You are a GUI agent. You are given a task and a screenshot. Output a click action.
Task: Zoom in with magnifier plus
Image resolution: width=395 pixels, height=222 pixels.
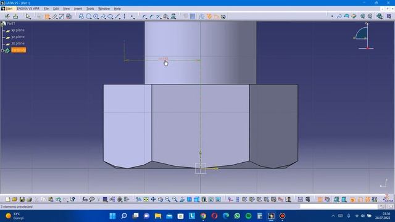[x=167, y=199]
